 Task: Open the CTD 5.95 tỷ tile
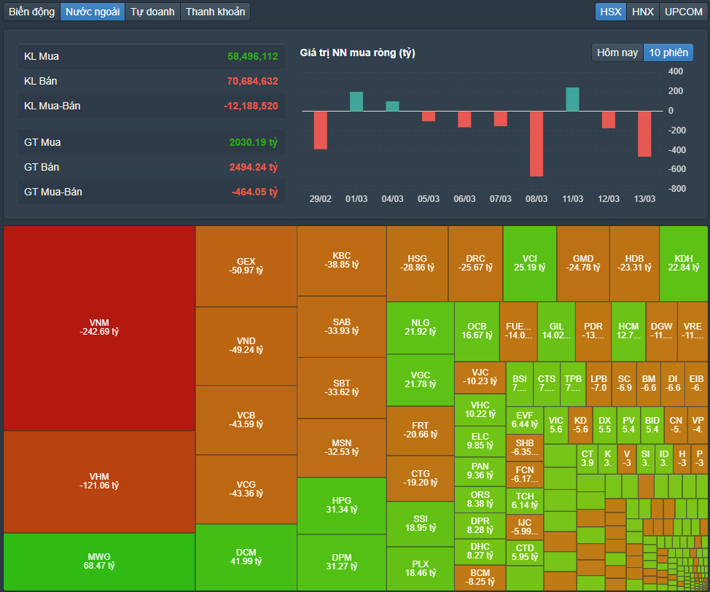point(524,553)
